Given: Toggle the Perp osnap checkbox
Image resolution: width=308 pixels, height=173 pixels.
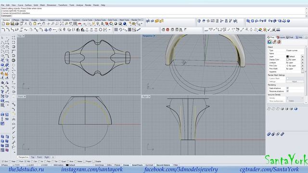Looking at the screenshot, I should (x=45, y=161).
